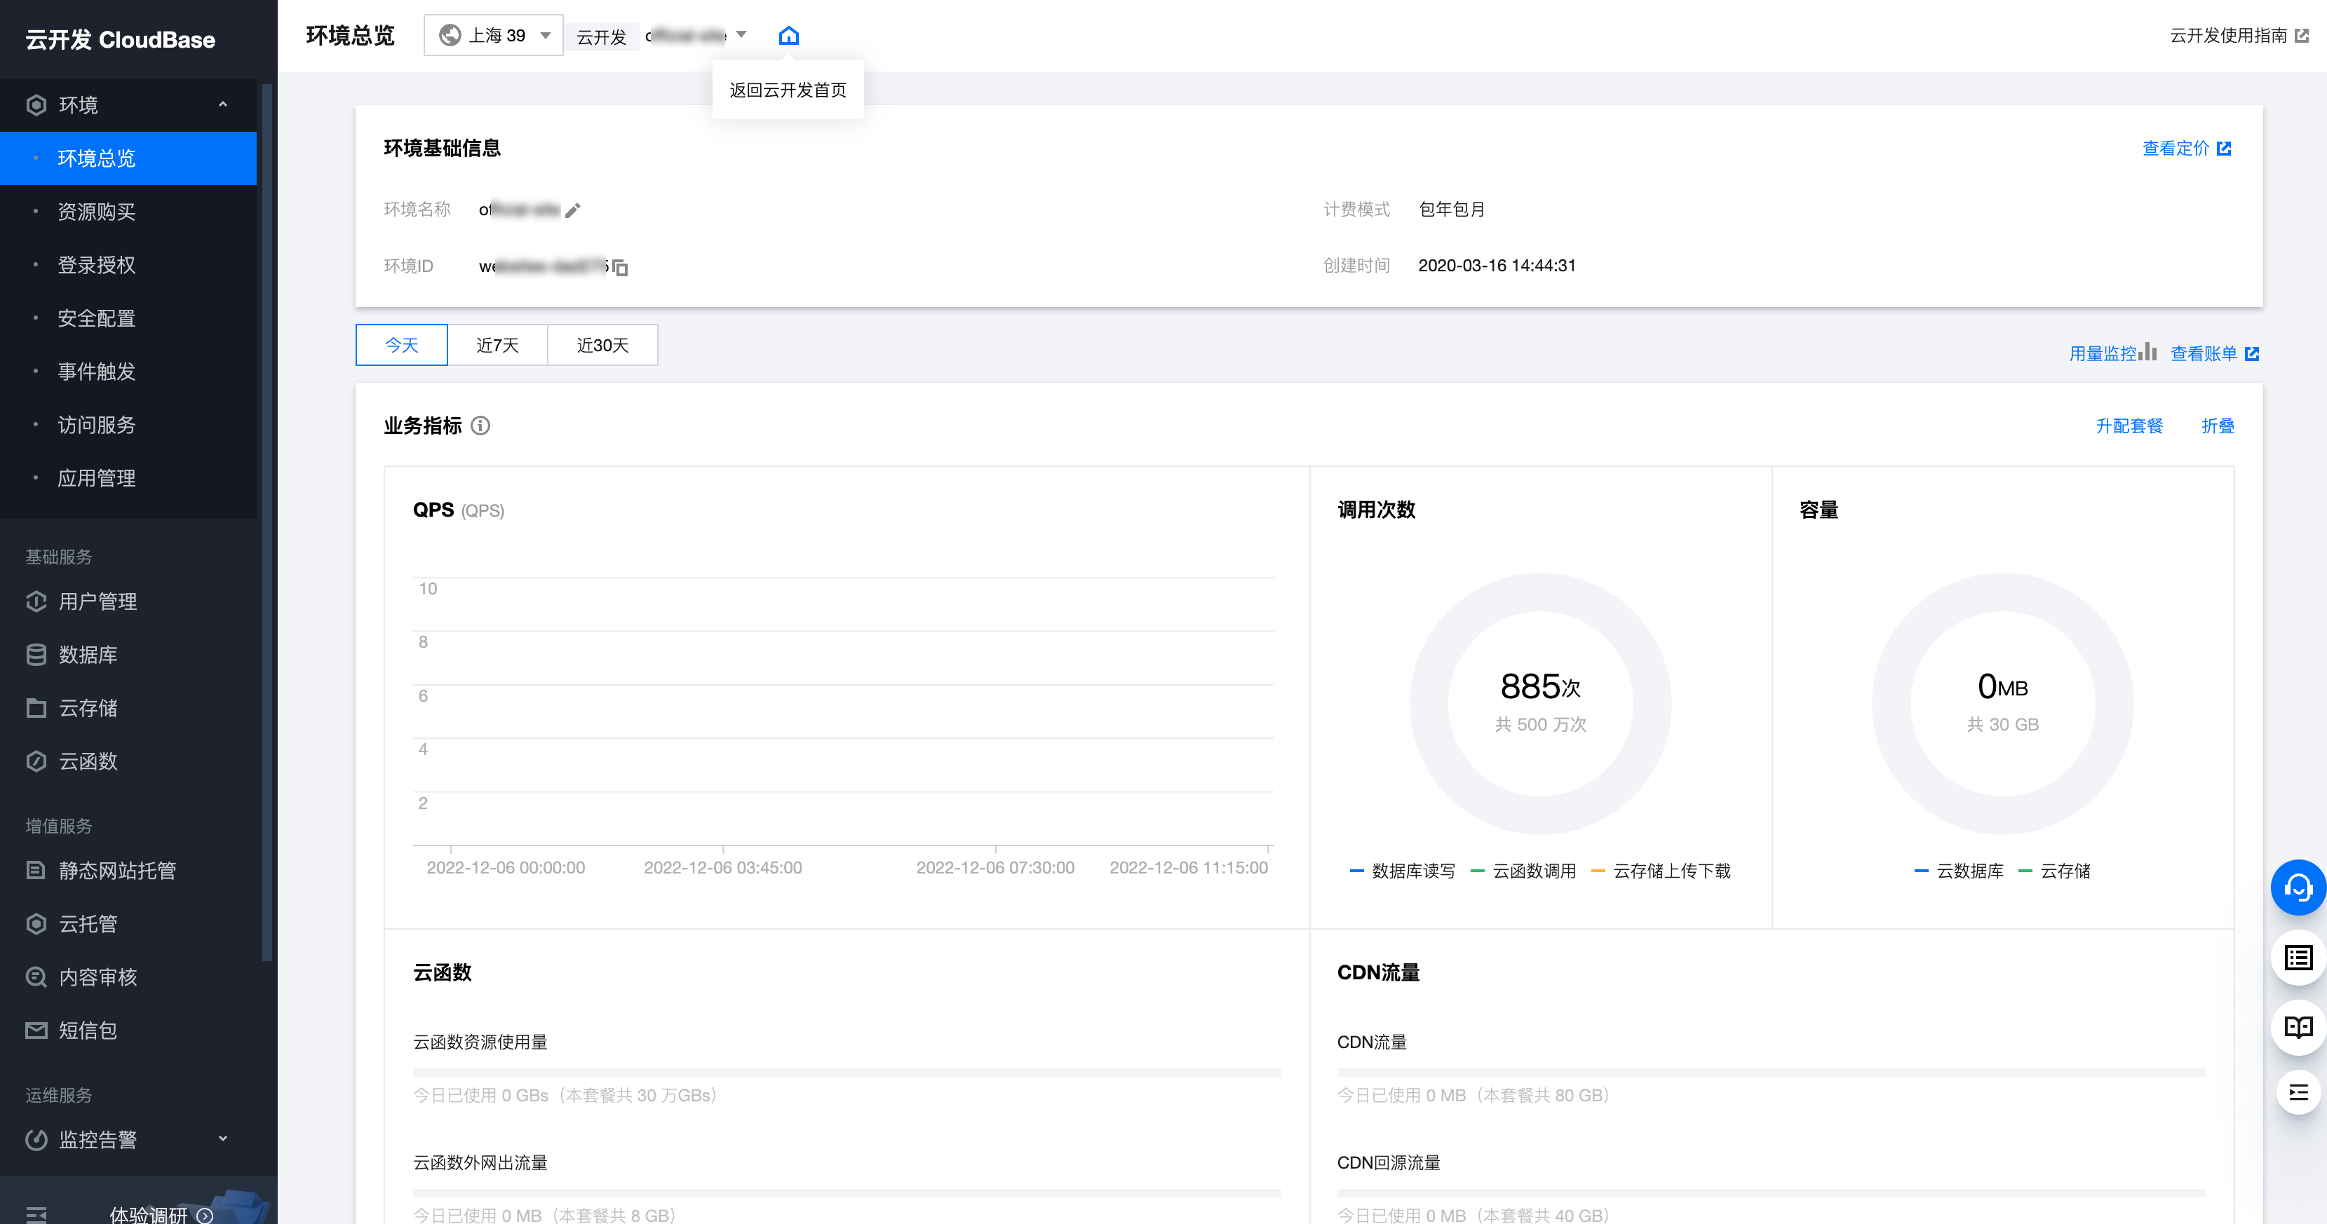Click the bar chart icon beside 用量监控
The height and width of the screenshot is (1224, 2327).
(2148, 351)
